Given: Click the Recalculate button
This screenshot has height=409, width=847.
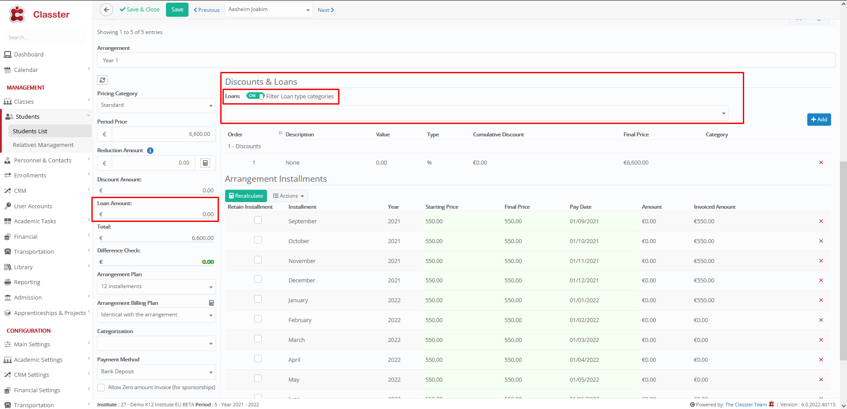Looking at the screenshot, I should [246, 196].
